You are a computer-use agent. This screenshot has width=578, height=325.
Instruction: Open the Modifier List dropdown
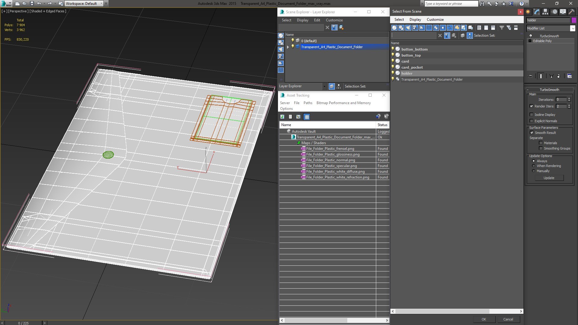tap(572, 28)
